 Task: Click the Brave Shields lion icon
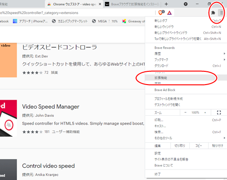click(x=161, y=13)
